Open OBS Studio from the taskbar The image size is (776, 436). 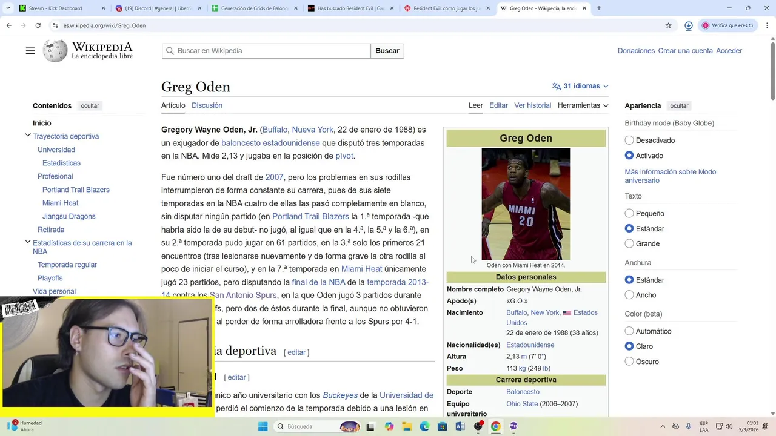pyautogui.click(x=478, y=426)
